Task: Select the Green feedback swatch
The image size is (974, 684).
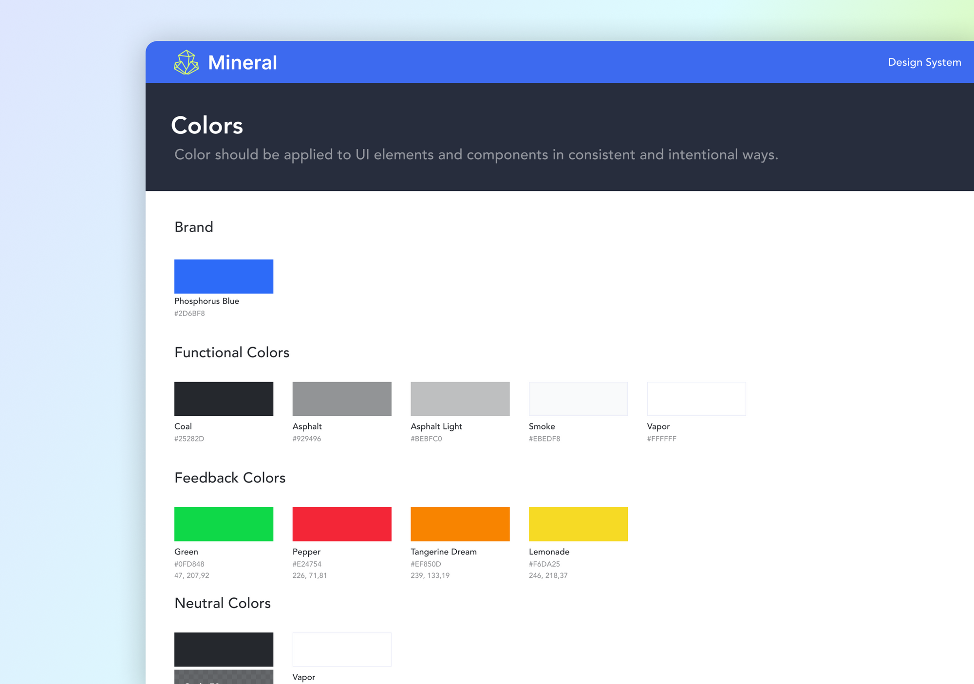Action: tap(224, 524)
